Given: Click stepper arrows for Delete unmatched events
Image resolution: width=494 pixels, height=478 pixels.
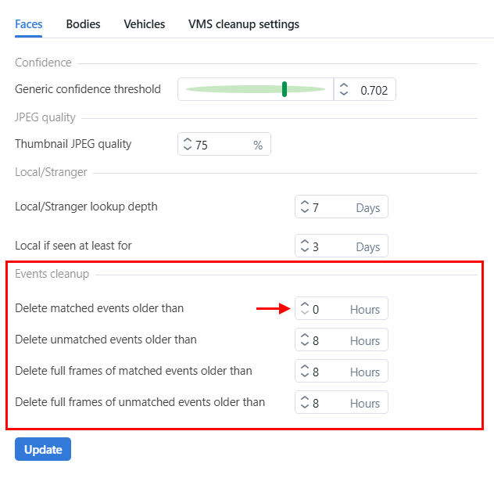Looking at the screenshot, I should [304, 340].
